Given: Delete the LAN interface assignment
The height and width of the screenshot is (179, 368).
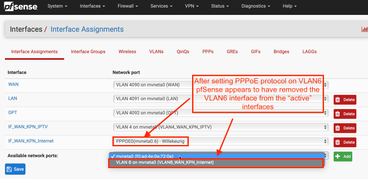Looking at the screenshot, I should coord(345,100).
